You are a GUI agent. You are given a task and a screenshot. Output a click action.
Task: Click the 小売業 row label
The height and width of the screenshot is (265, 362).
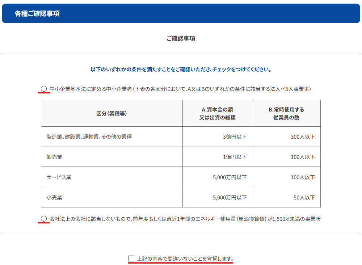pos(112,197)
